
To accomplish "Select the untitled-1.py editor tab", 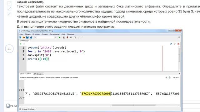I will click(24, 41).
